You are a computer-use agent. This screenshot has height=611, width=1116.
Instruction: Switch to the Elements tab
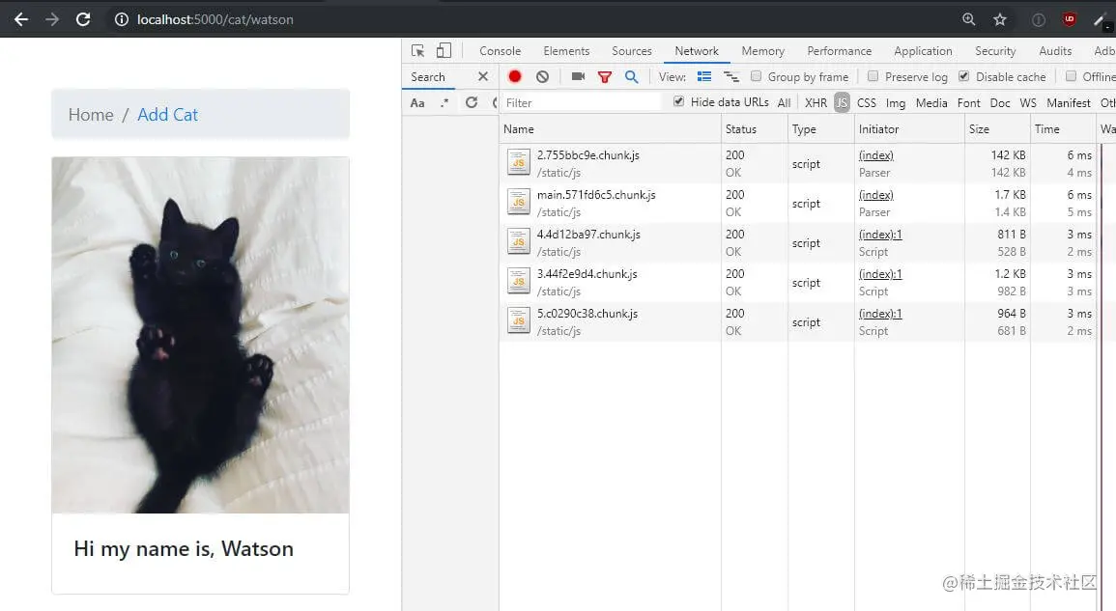point(566,51)
